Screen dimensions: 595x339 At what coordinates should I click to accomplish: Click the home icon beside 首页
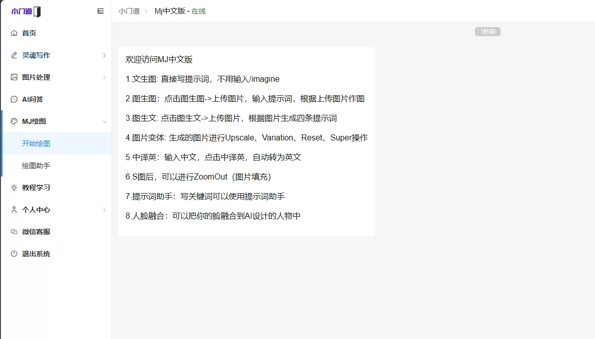coord(14,33)
